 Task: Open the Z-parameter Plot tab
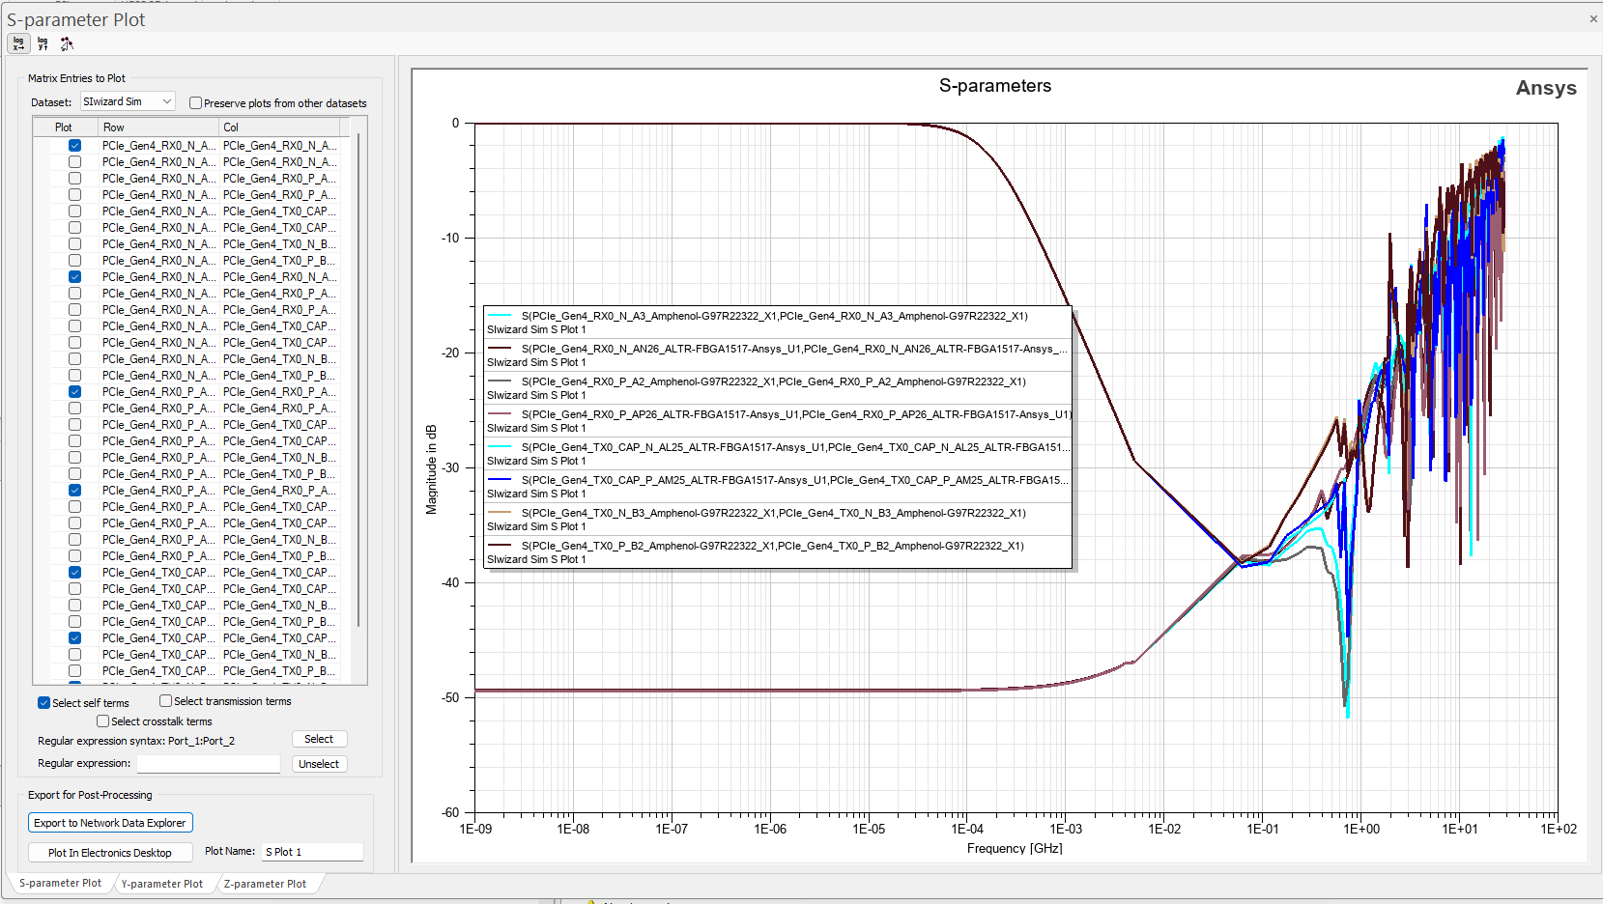267,883
